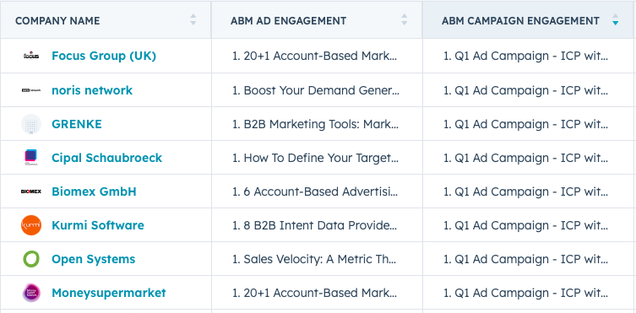Click the Company Name column header
The height and width of the screenshot is (313, 636).
(106, 20)
